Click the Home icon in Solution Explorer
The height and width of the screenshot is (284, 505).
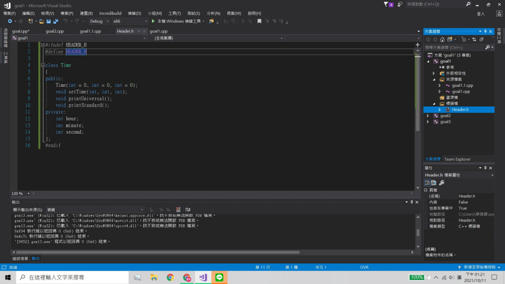tap(442, 39)
